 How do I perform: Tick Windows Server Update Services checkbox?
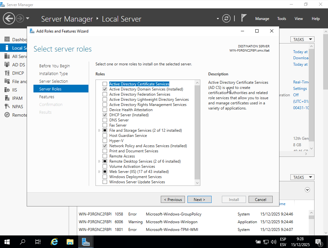(105, 182)
